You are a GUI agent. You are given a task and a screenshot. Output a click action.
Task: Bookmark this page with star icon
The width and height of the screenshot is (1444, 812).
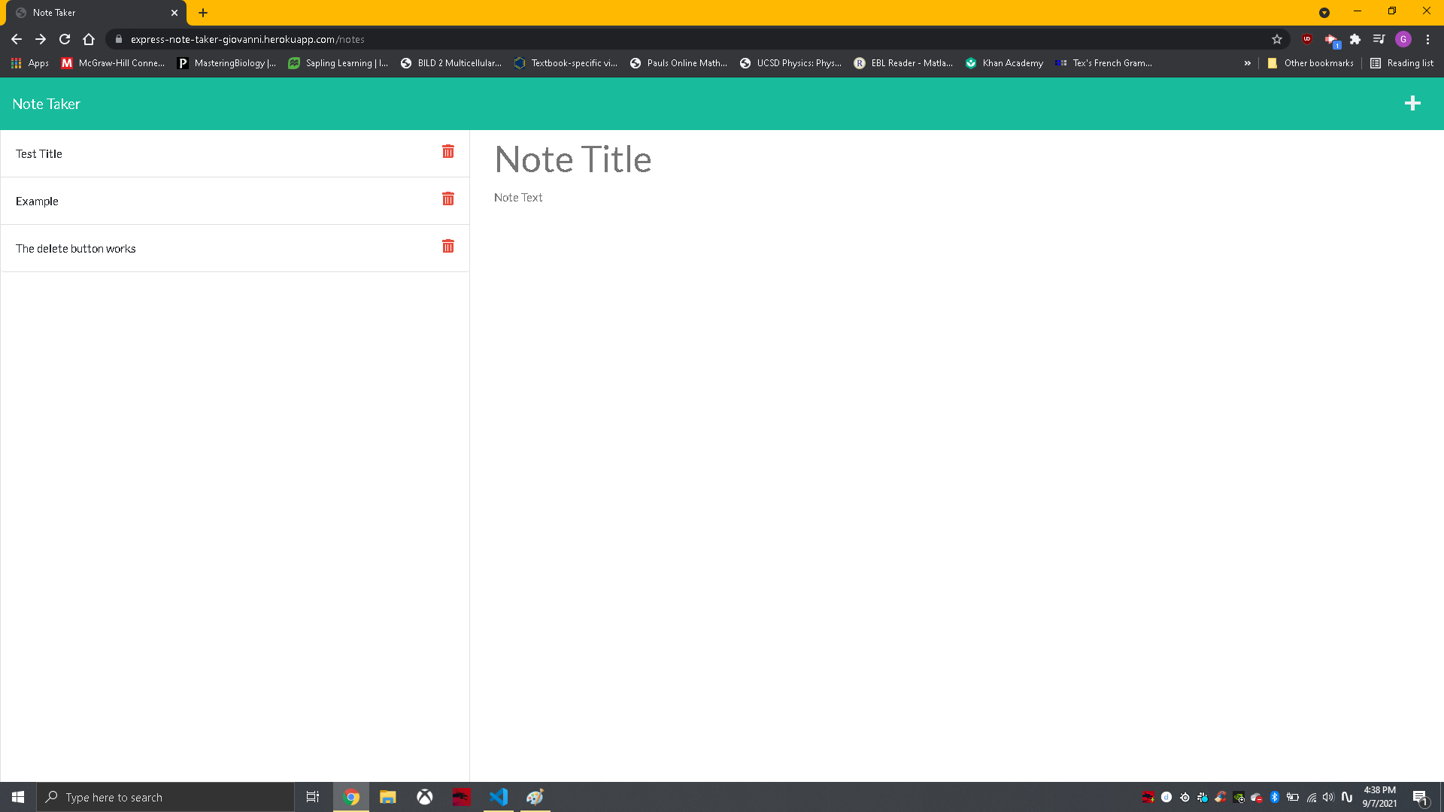click(1277, 39)
